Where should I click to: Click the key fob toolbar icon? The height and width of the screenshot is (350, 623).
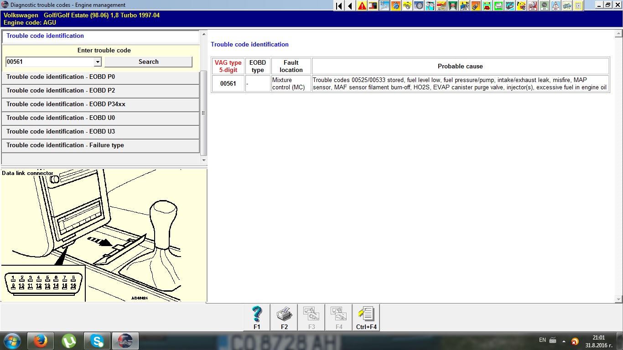click(x=476, y=6)
